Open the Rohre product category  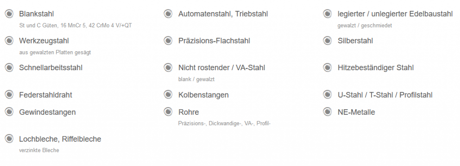coord(189,112)
